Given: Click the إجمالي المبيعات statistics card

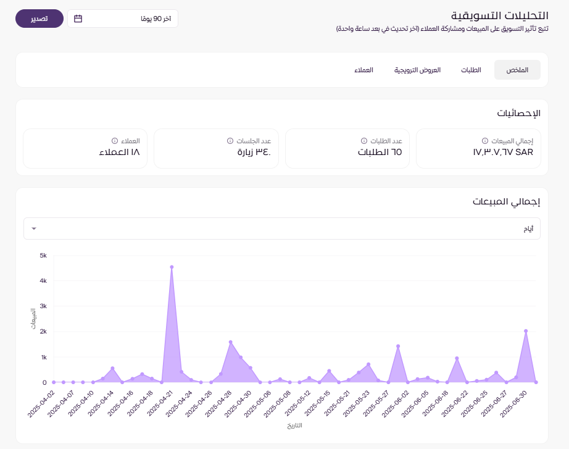Looking at the screenshot, I should click(x=478, y=148).
